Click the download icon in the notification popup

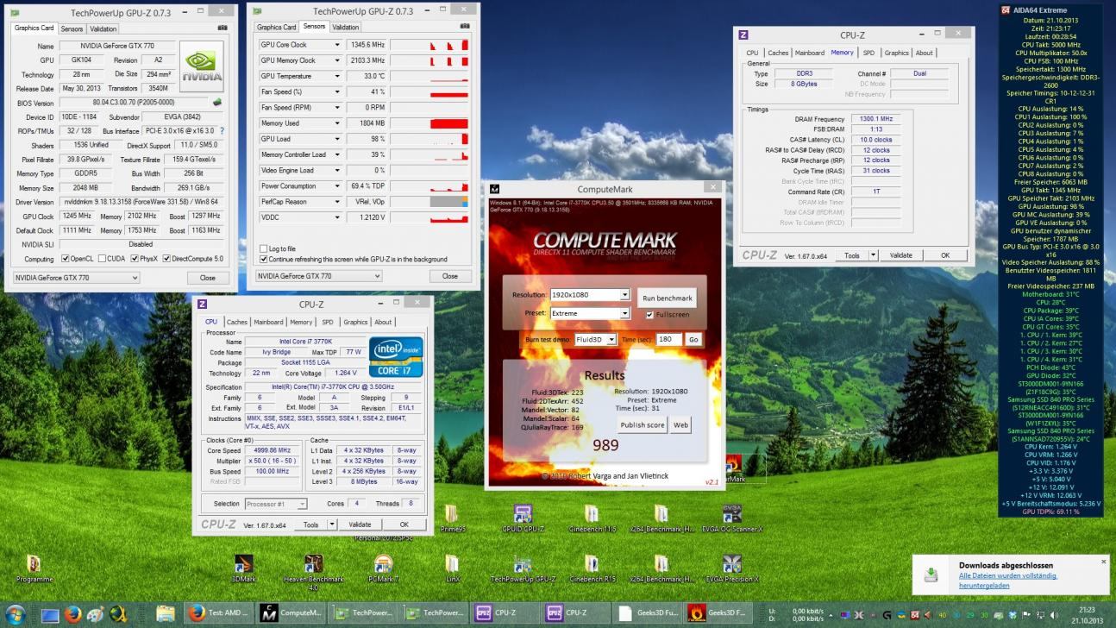[x=931, y=575]
